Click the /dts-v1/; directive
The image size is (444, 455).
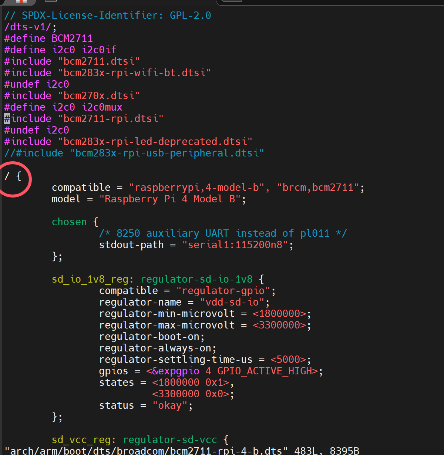30,27
